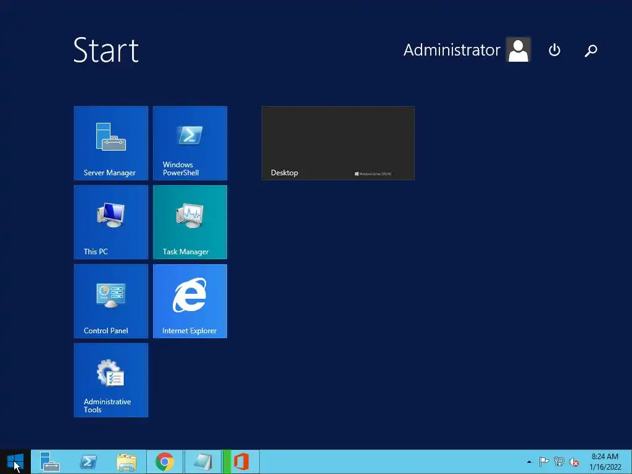
Task: Launch Microsoft Office from the taskbar
Action: (241, 462)
